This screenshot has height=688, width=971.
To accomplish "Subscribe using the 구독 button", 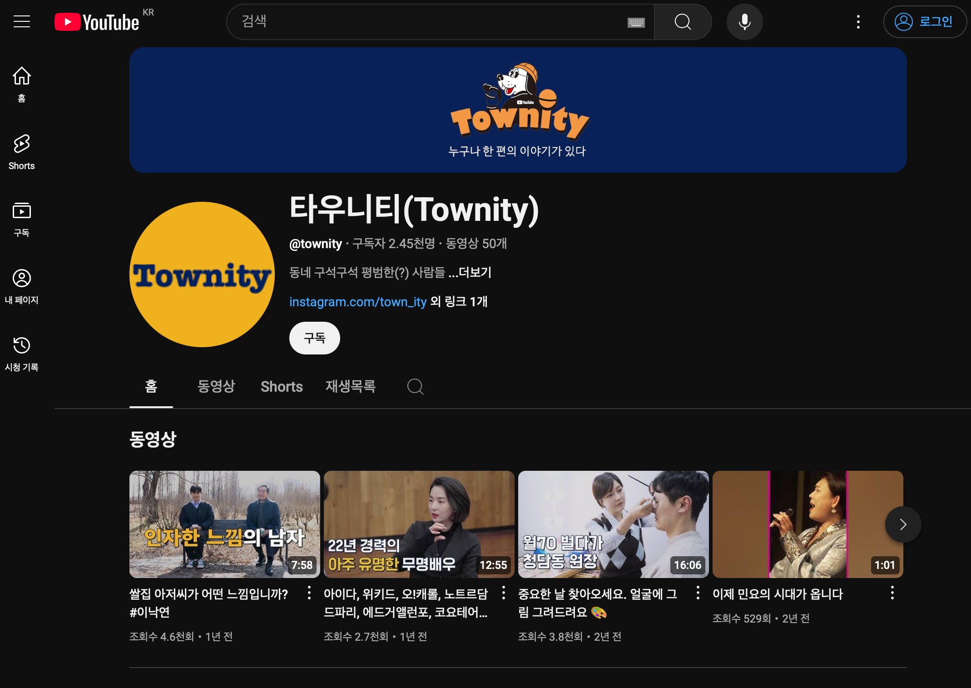I will pos(314,338).
